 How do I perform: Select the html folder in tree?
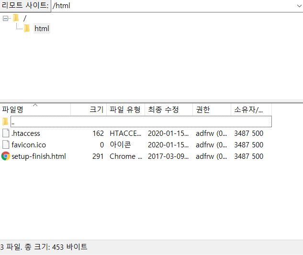pos(42,28)
